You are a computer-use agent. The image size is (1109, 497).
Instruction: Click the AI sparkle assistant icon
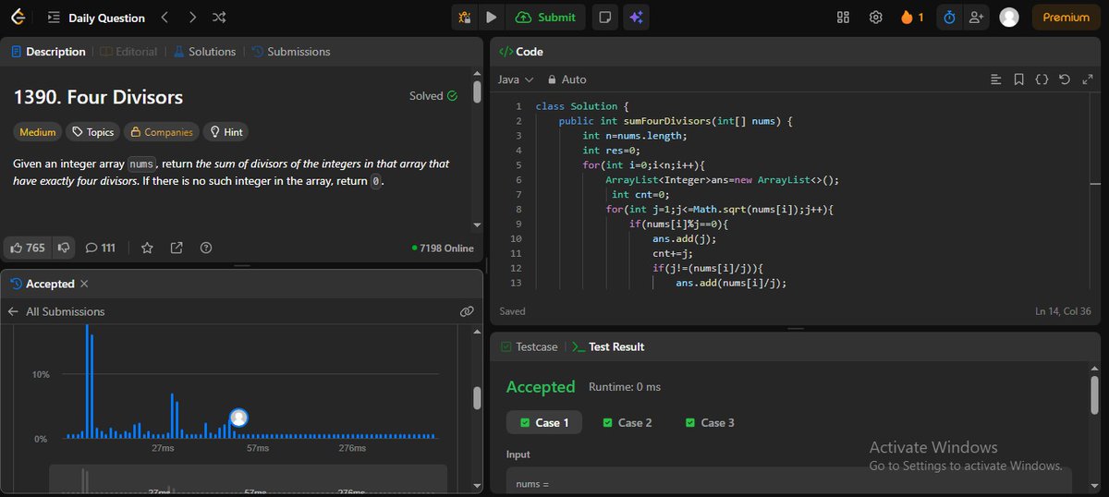(634, 17)
